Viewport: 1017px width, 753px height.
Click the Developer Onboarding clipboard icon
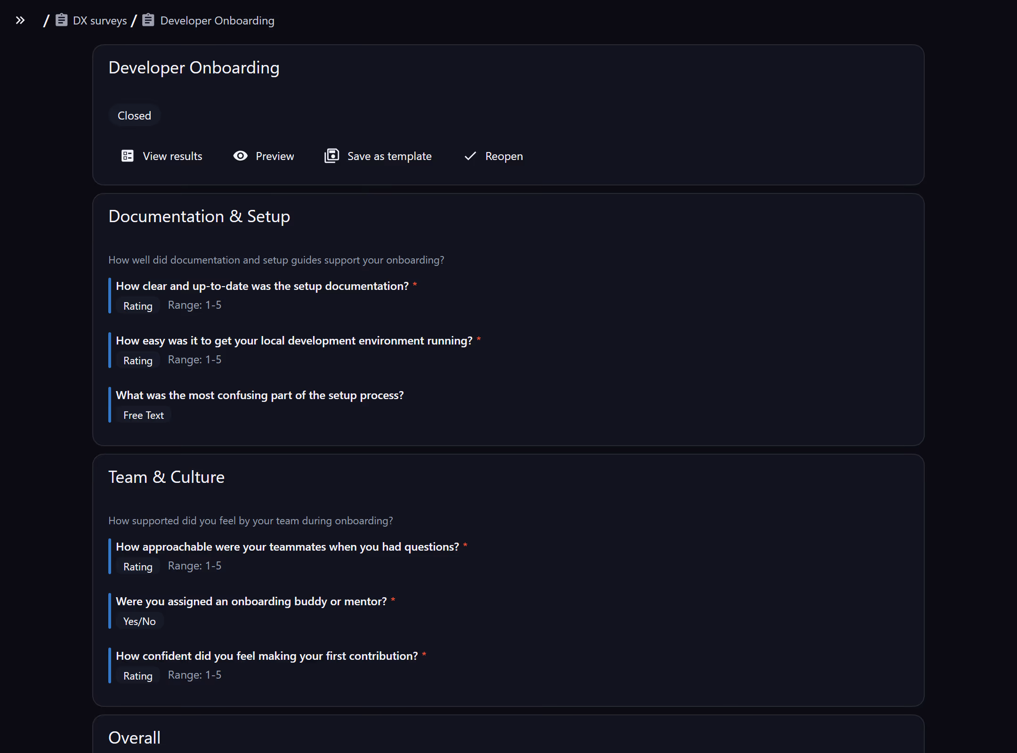(148, 20)
